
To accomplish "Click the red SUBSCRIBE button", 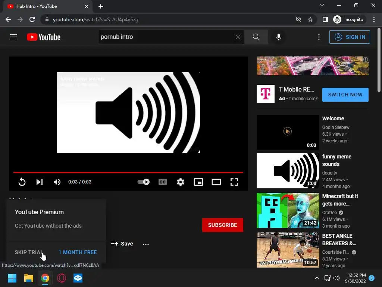I will click(222, 225).
